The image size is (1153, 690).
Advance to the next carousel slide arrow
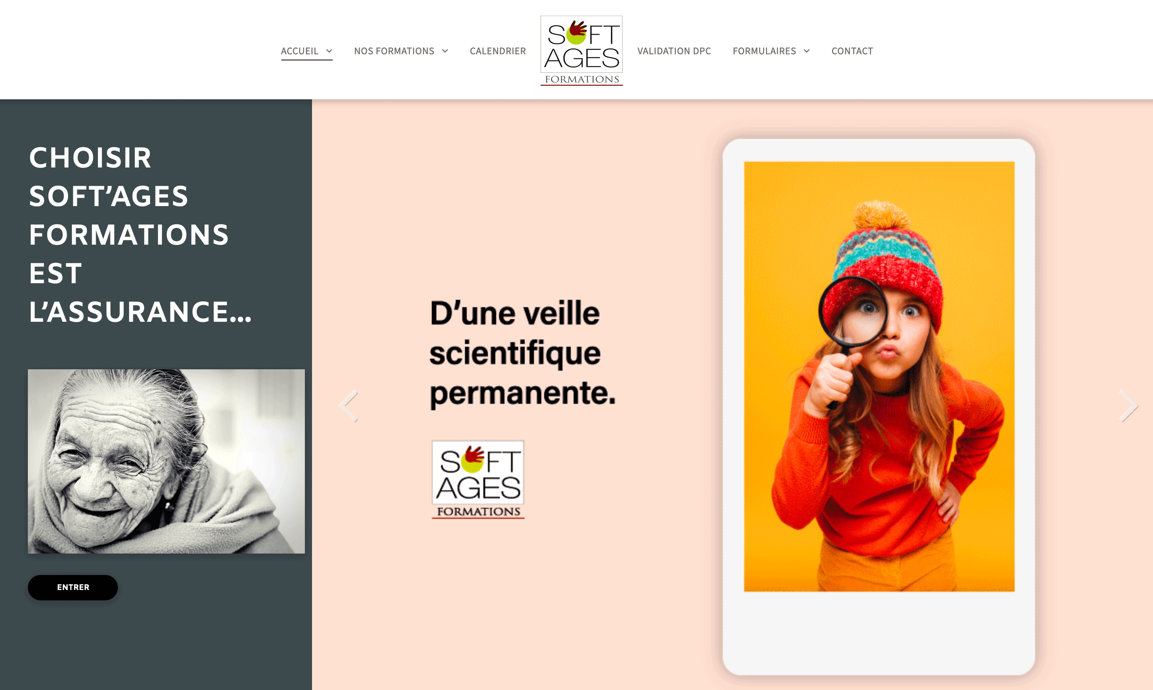click(1128, 406)
